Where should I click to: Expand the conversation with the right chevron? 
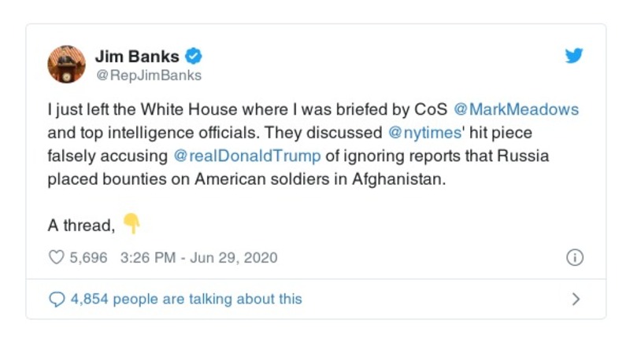click(x=576, y=299)
